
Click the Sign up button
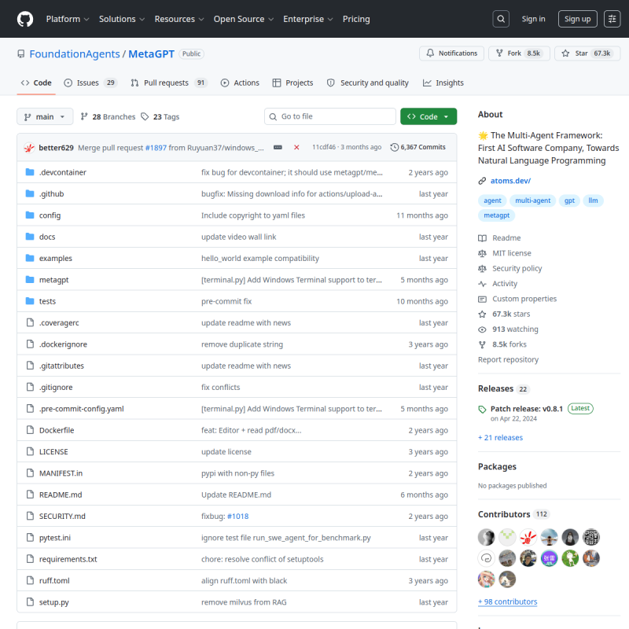coord(577,19)
